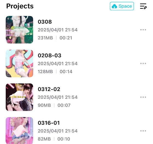
Task: Open more options for project 0208-03
Action: coord(143,63)
